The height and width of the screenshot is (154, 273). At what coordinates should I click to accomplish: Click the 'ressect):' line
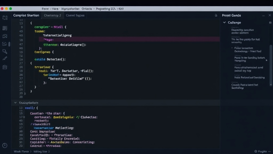click(42, 121)
